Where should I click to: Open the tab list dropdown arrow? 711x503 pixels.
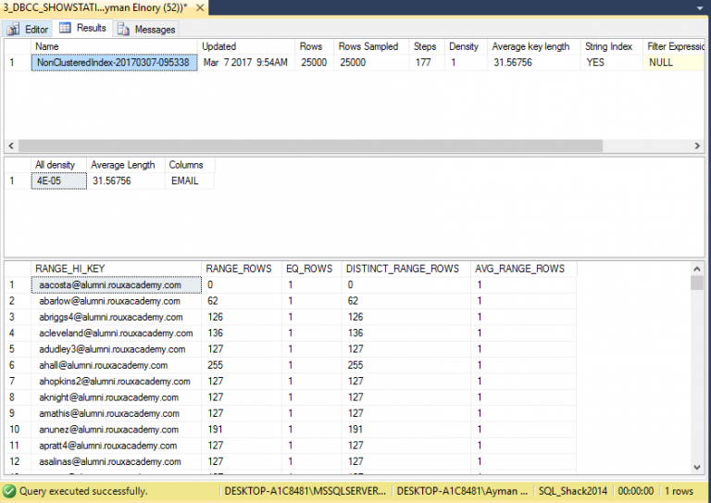point(700,7)
